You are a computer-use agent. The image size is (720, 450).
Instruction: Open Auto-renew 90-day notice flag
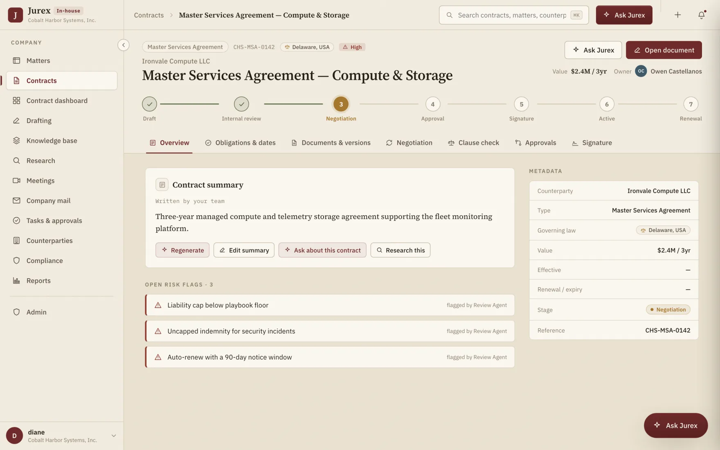330,357
